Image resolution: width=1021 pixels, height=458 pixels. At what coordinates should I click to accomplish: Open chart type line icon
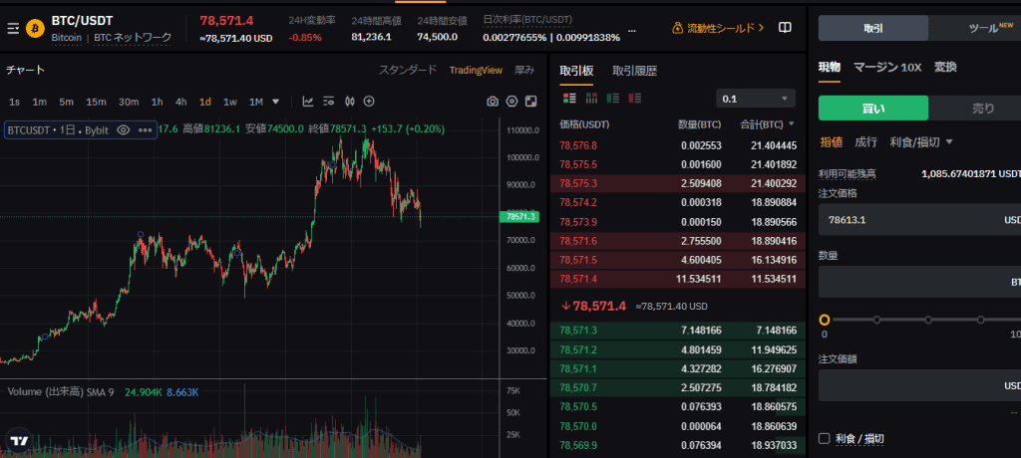[x=308, y=102]
